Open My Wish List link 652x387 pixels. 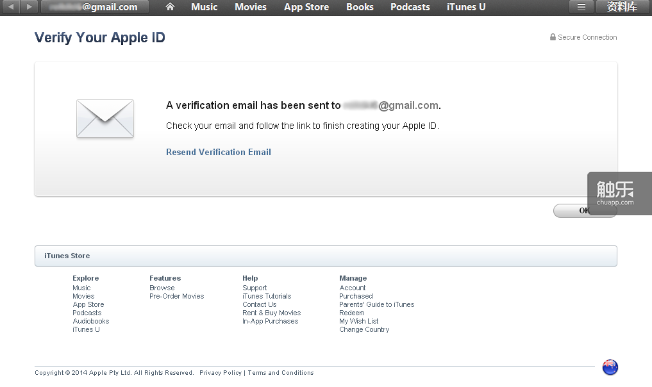(x=359, y=321)
